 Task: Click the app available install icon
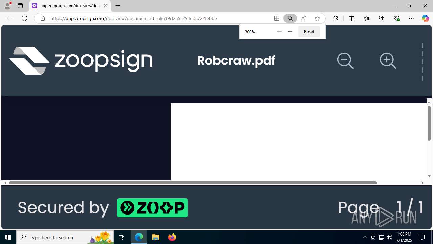[x=276, y=18]
